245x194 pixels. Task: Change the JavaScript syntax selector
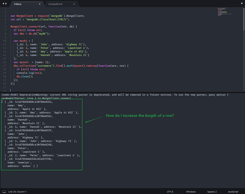[x=233, y=191]
